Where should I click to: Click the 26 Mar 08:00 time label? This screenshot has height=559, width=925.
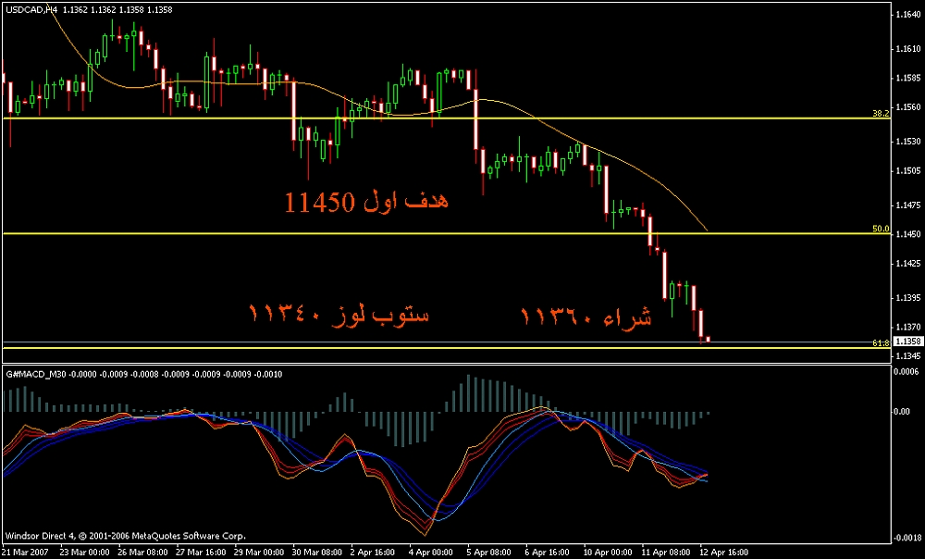click(x=142, y=552)
